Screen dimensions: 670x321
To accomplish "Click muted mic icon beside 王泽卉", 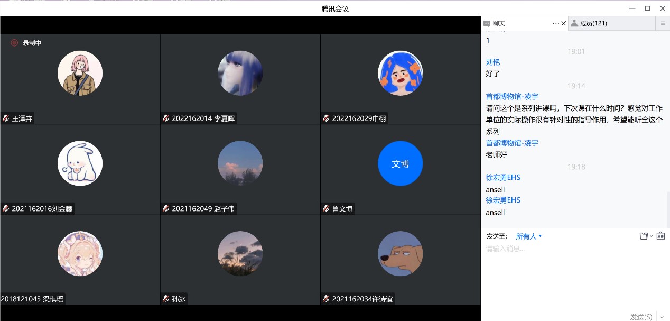I will click(6, 118).
